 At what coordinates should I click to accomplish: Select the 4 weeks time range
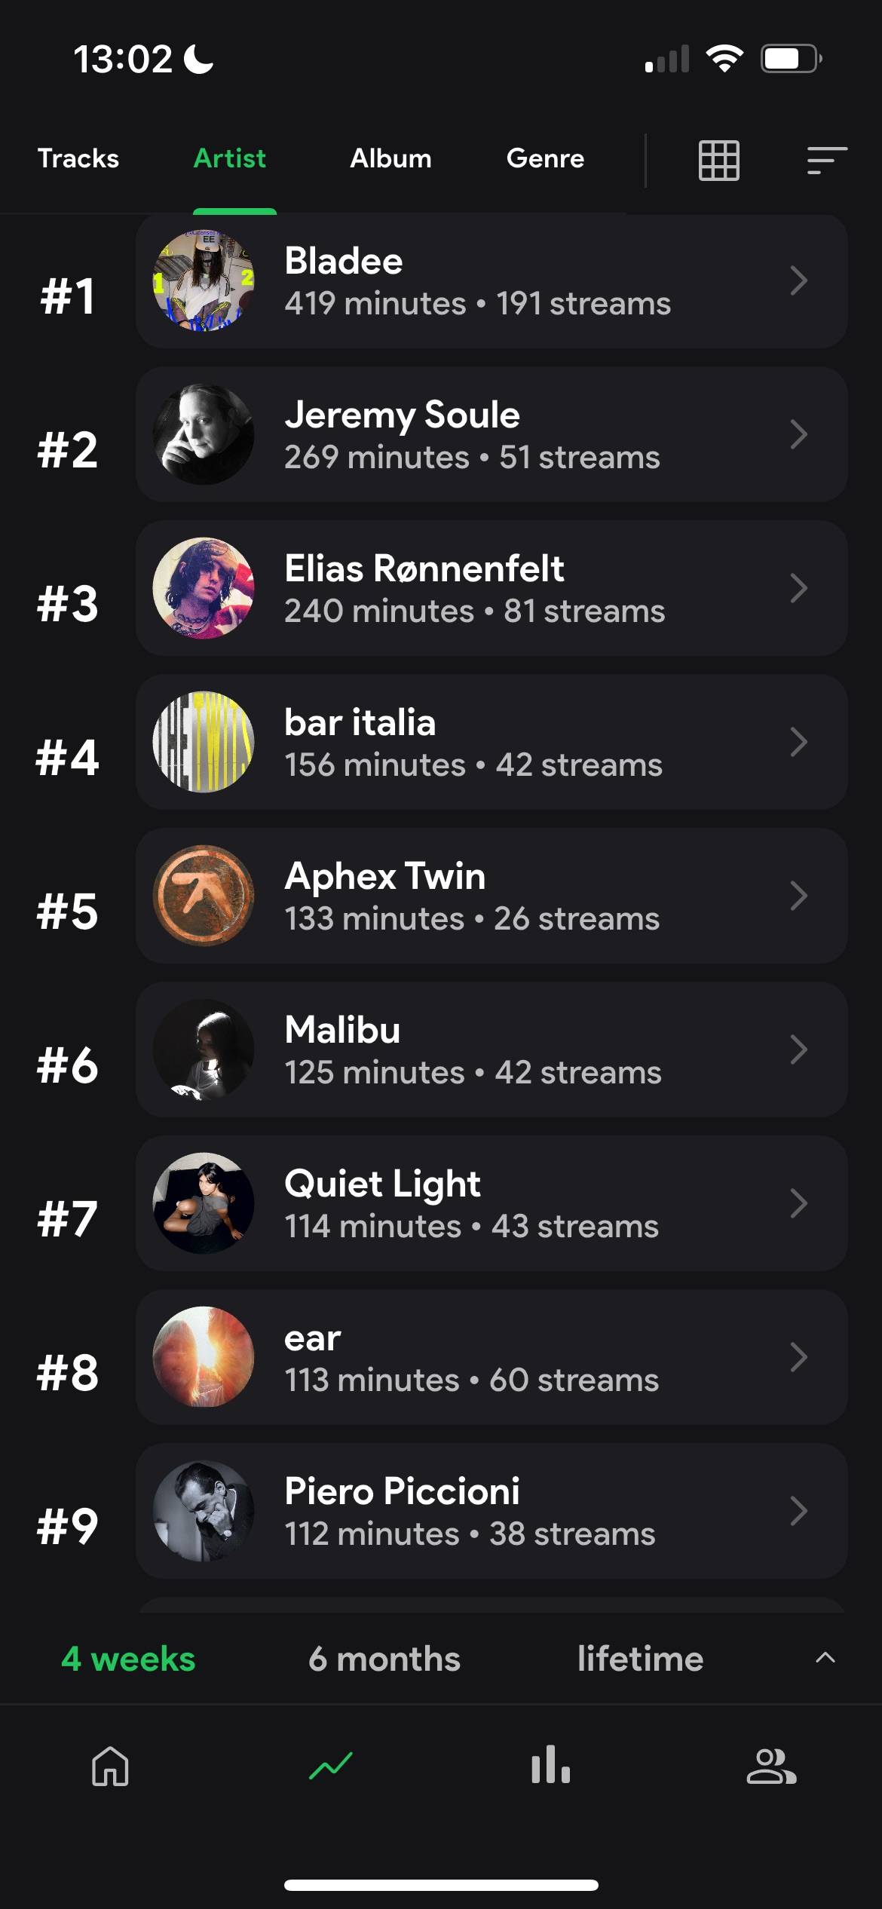pos(128,1659)
